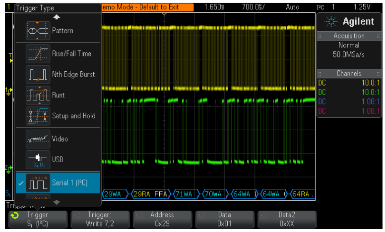Click the 1.25V trigger level value
The image size is (385, 232).
[362, 7]
